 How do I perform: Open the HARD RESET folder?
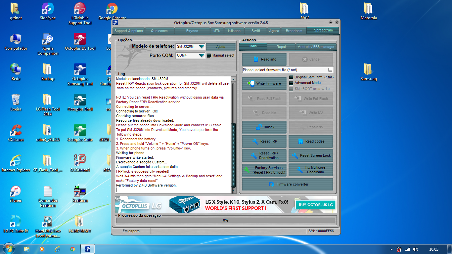pyautogui.click(x=80, y=225)
